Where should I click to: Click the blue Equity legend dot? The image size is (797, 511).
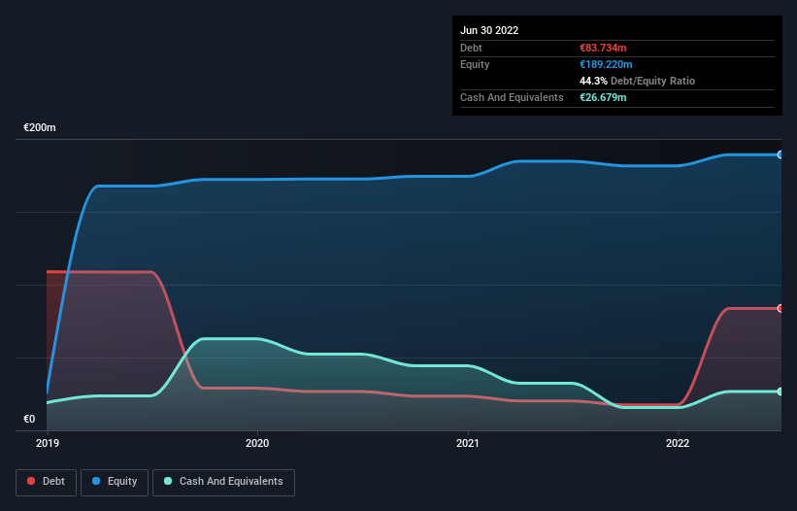[x=96, y=481]
